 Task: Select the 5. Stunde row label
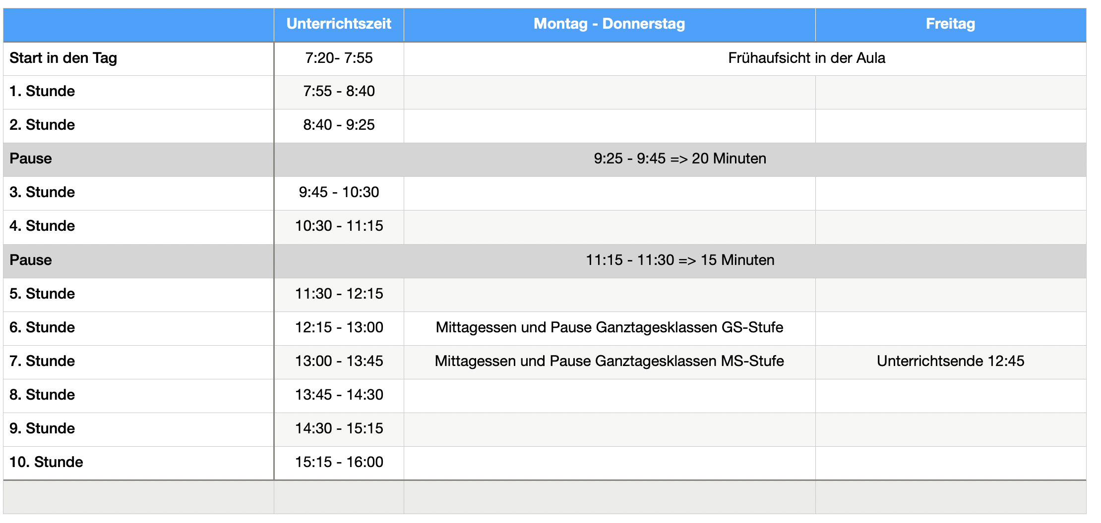[138, 295]
